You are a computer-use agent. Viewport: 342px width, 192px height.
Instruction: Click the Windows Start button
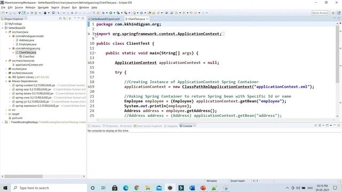(5, 188)
